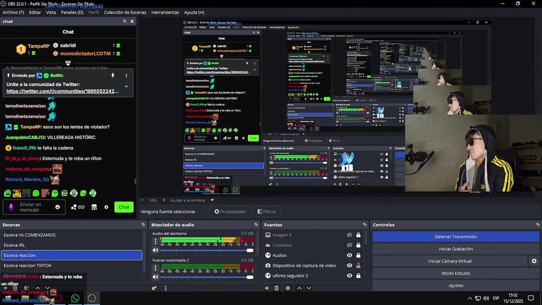This screenshot has height=305, width=542.
Task: Show the Contador source
Action: 349,245
